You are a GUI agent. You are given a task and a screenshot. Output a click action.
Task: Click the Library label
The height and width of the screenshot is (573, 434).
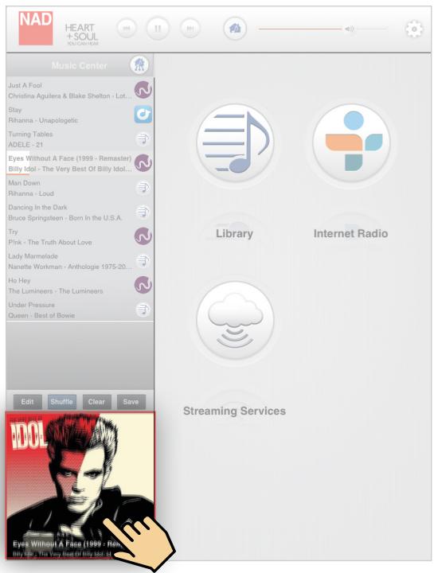click(234, 233)
